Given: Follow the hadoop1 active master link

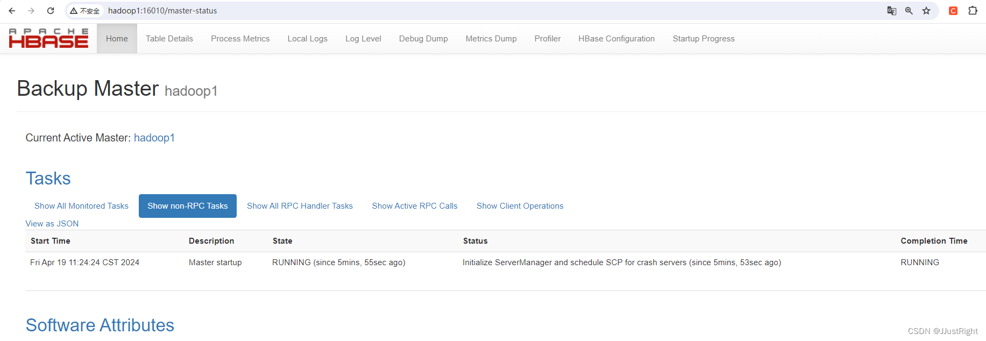Looking at the screenshot, I should point(154,138).
